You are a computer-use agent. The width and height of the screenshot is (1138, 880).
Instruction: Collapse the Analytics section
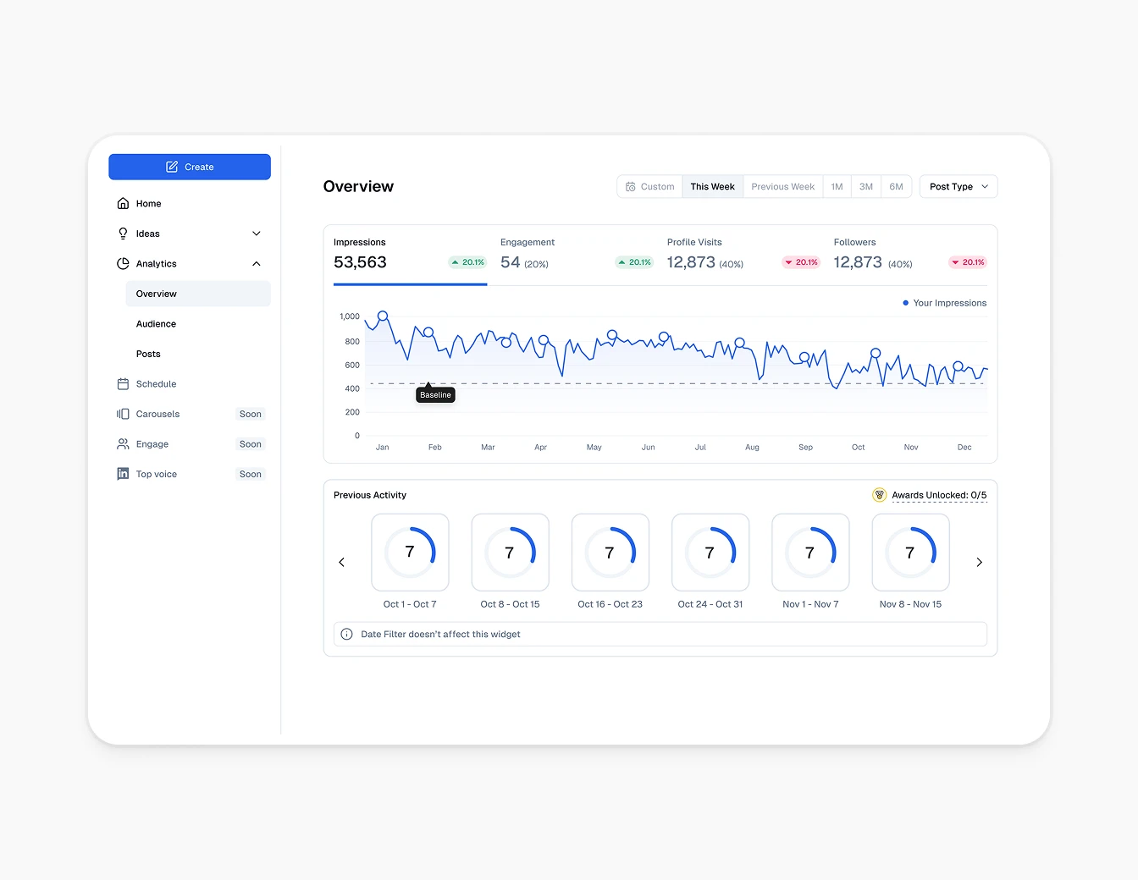[x=256, y=263]
